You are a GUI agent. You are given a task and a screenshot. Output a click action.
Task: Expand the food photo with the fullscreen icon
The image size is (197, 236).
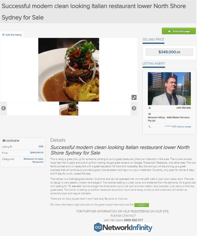click(134, 97)
